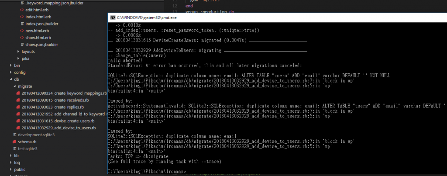Click the command prompt input line
The width and height of the screenshot is (447, 176).
147,172
